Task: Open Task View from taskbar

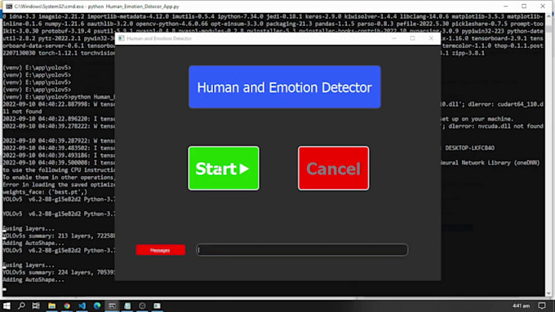Action: pyautogui.click(x=36, y=305)
